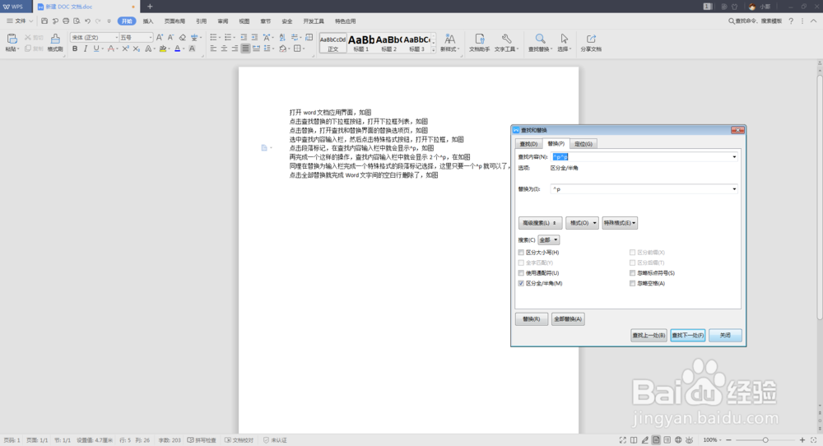
Task: Click the Print icon in quick access toolbar
Action: tap(66, 21)
